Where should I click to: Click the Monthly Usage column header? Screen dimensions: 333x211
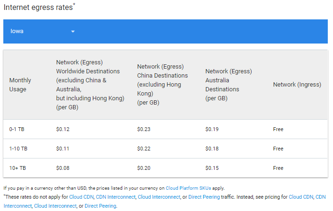pos(20,85)
